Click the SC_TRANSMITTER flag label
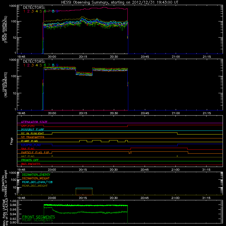226x226 pixels. click(32, 137)
